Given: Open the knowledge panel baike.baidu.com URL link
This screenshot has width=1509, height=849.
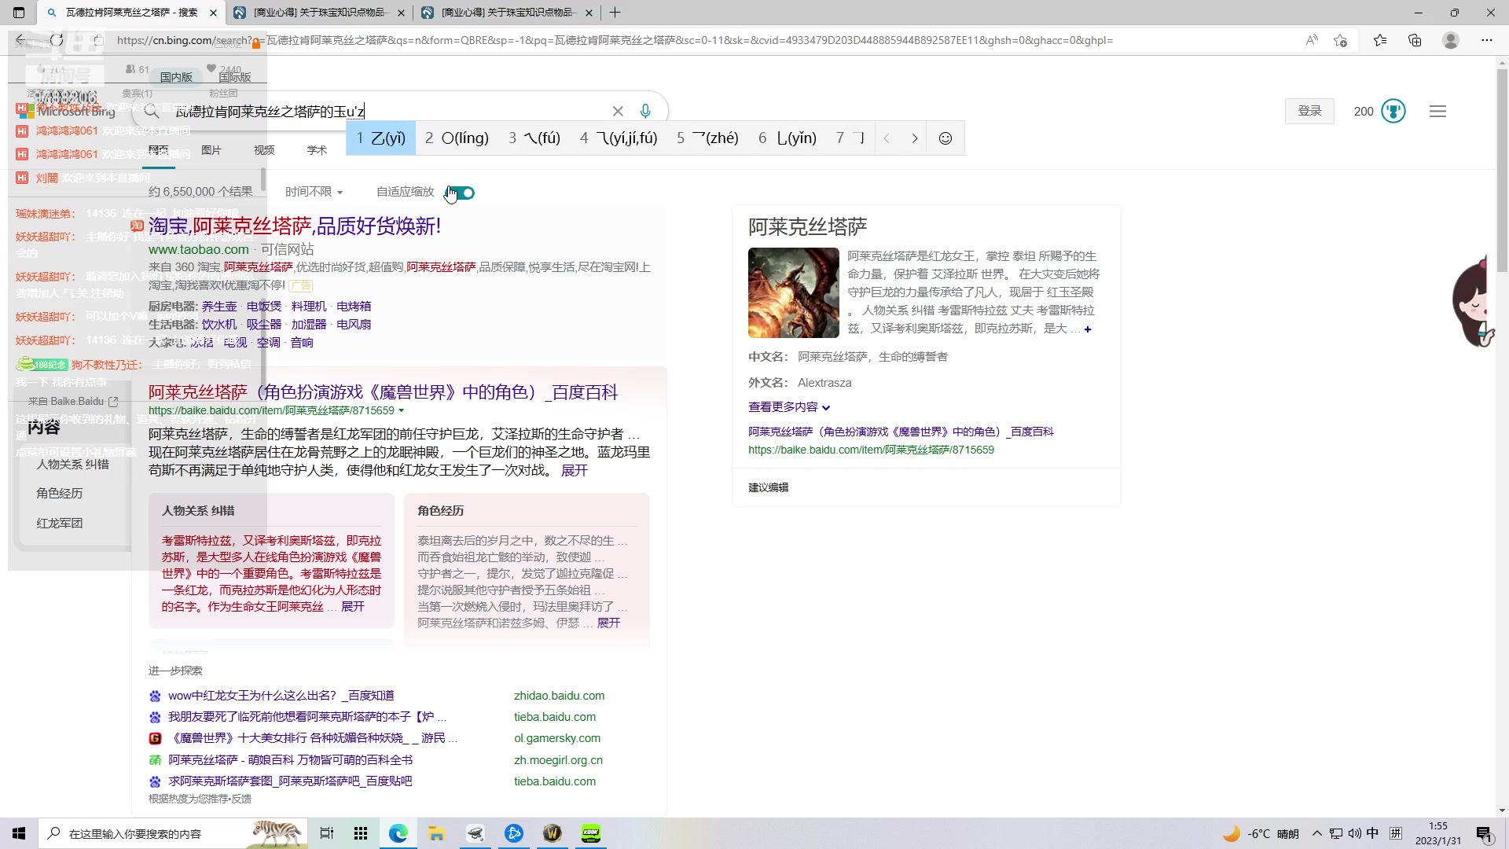Looking at the screenshot, I should [x=871, y=450].
